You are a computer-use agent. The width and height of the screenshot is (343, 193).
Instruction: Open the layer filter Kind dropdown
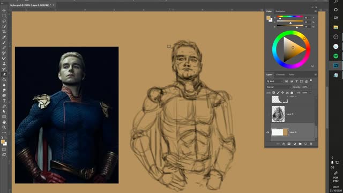coord(274,81)
